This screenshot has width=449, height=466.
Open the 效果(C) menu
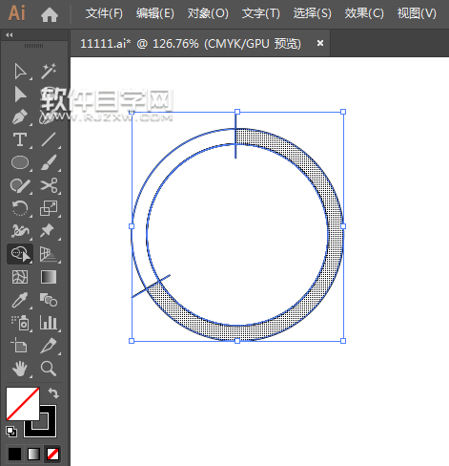364,13
